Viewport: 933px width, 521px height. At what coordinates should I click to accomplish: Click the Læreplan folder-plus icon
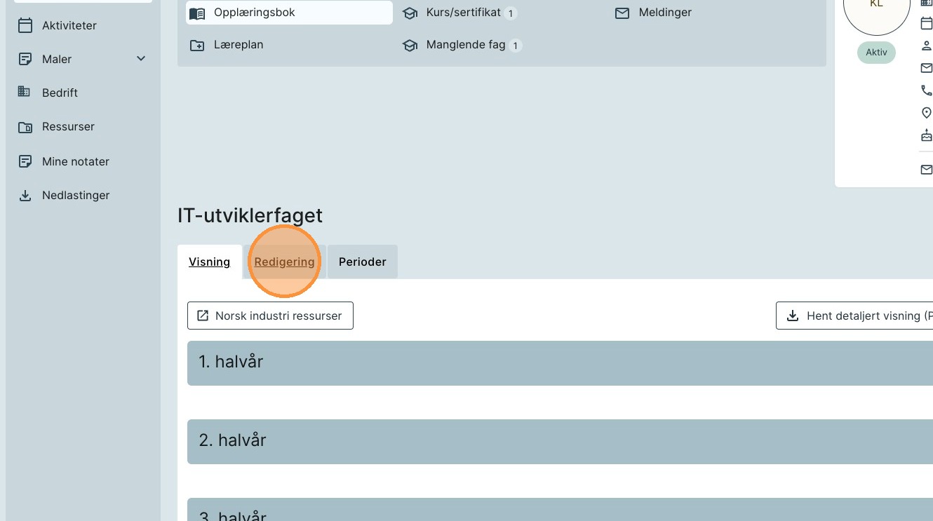pos(197,45)
